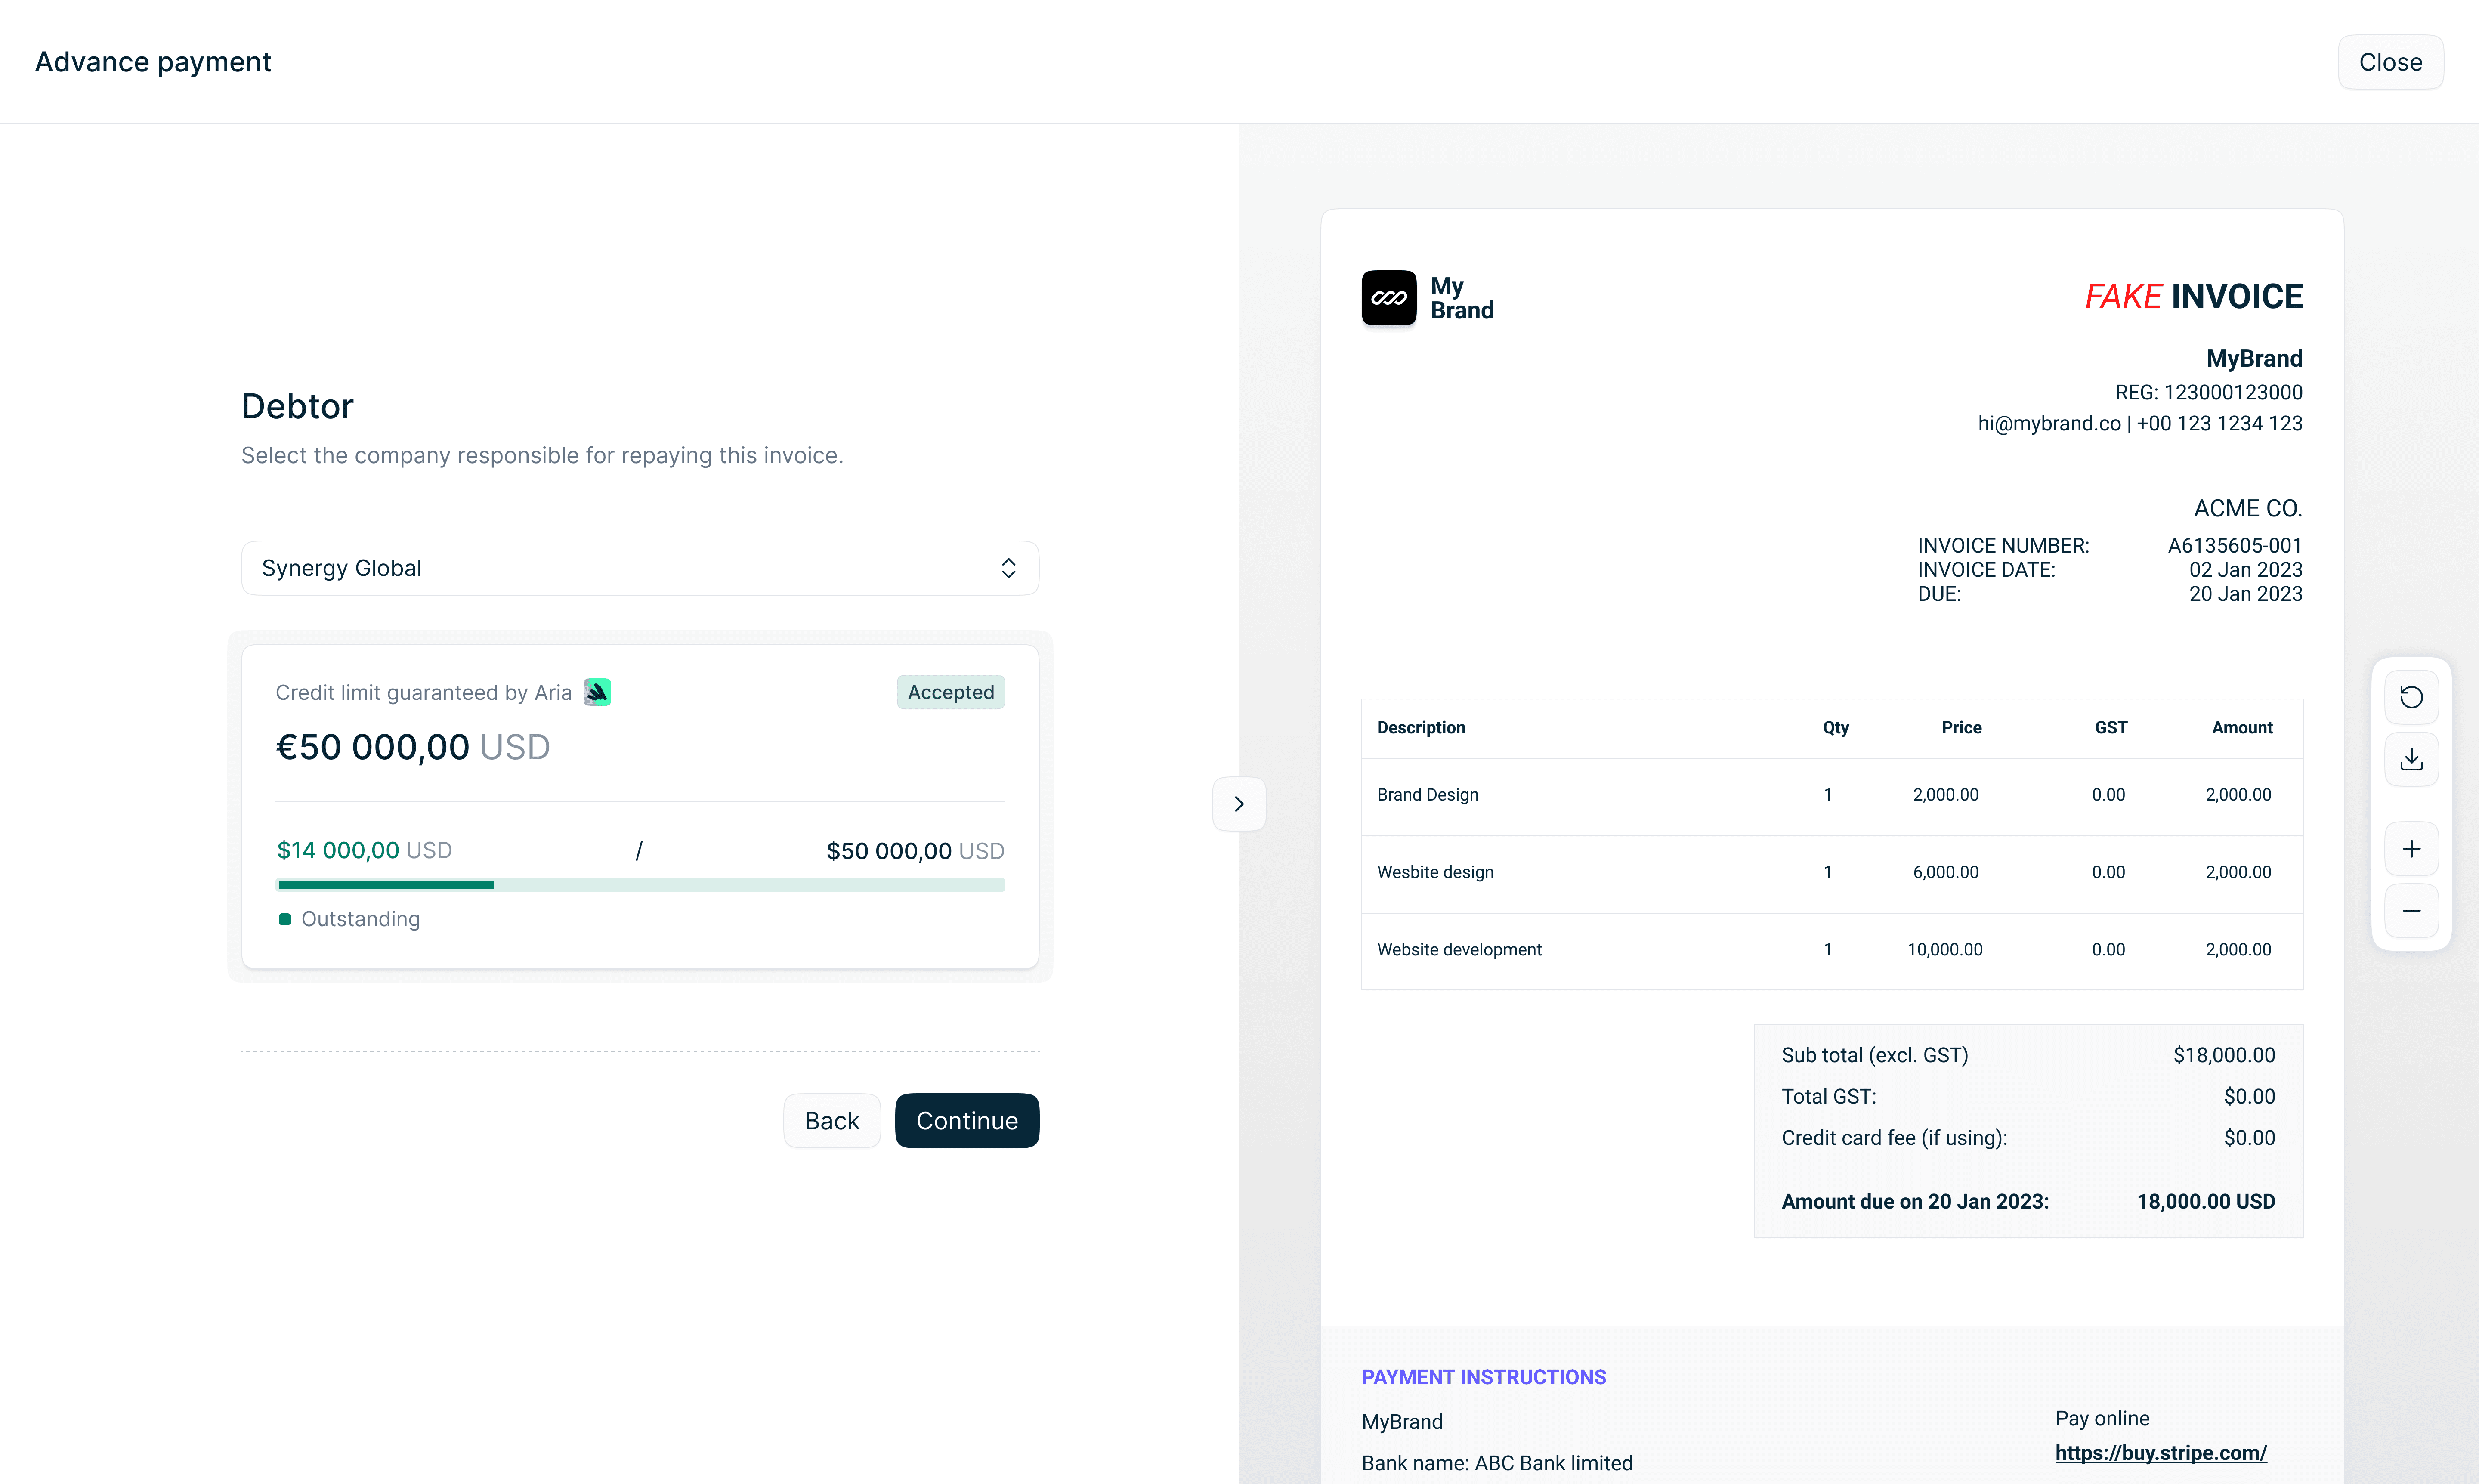The image size is (2479, 1484).
Task: Open the buy.stripe.com payment link
Action: [x=2160, y=1453]
